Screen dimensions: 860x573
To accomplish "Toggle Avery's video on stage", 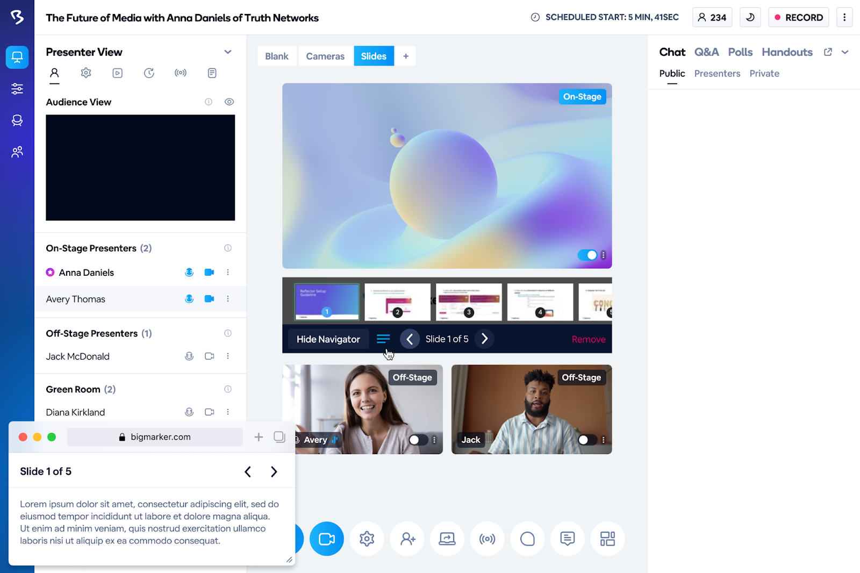I will click(418, 440).
